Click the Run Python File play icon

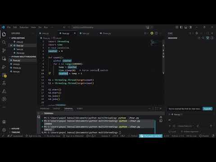145,33
